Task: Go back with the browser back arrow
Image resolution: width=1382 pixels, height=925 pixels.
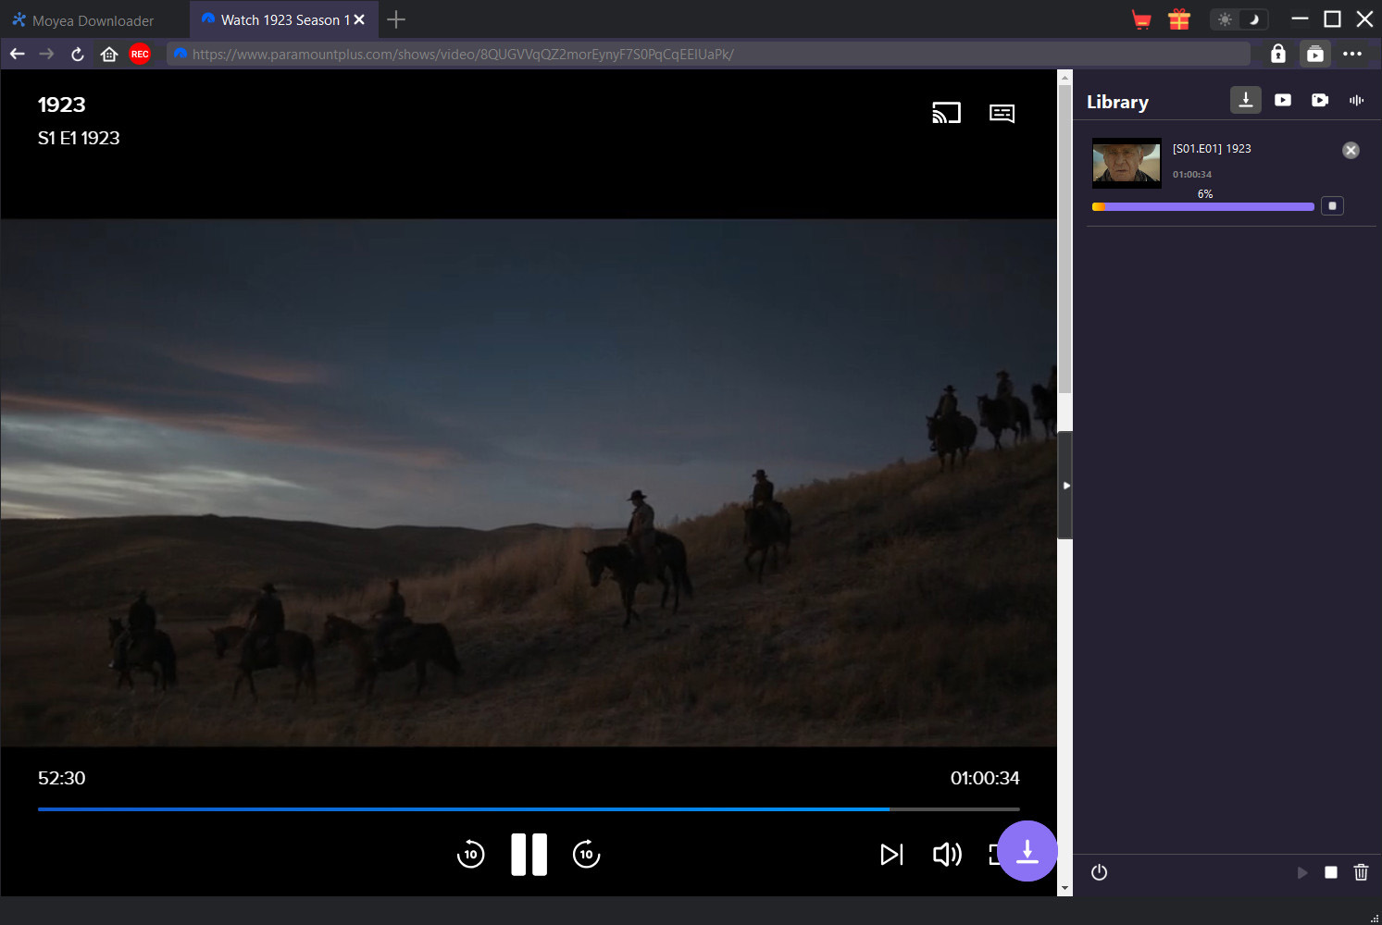Action: point(17,54)
